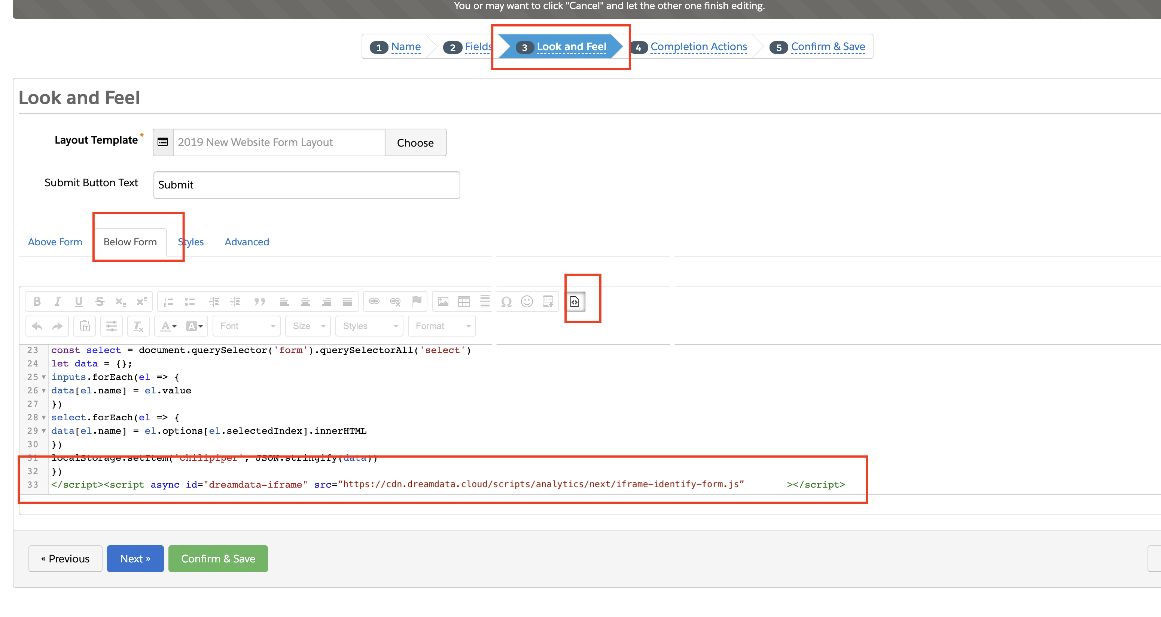This screenshot has width=1161, height=617.
Task: Switch to the Above Form tab
Action: [55, 242]
